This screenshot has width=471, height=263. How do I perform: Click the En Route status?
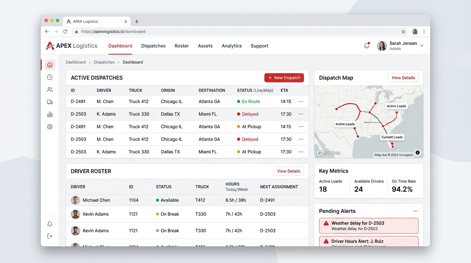pyautogui.click(x=249, y=102)
